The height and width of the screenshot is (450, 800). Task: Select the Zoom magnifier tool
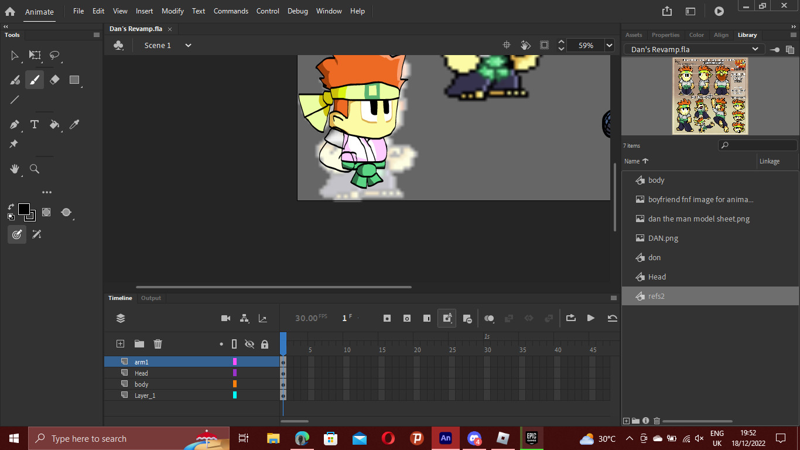click(x=35, y=169)
